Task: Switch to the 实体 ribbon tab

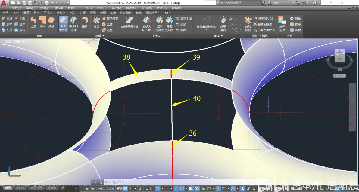Action: [16, 13]
